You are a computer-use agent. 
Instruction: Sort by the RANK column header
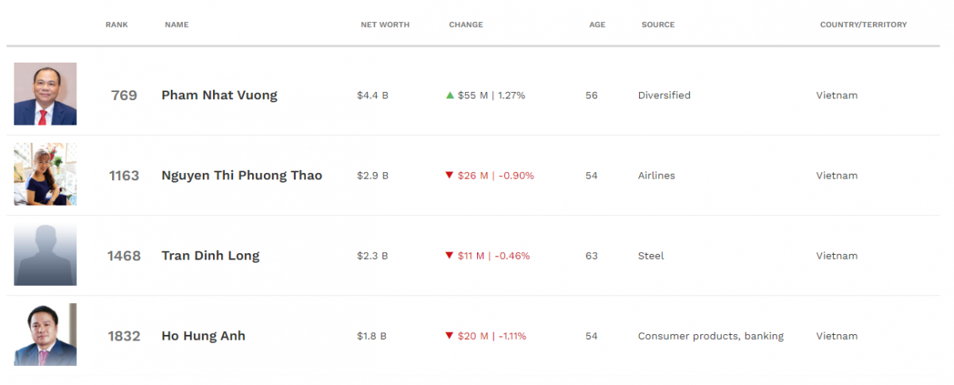(x=117, y=25)
